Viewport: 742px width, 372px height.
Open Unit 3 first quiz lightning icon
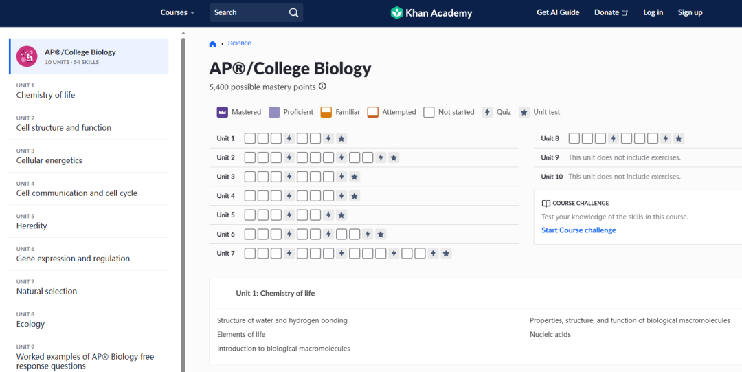coord(289,177)
